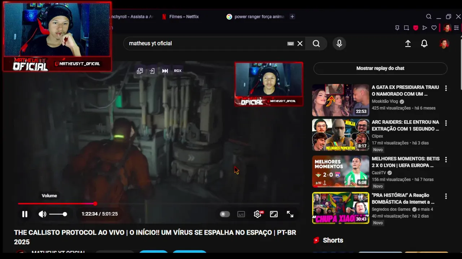
Task: Clear the search text with the X
Action: [300, 44]
